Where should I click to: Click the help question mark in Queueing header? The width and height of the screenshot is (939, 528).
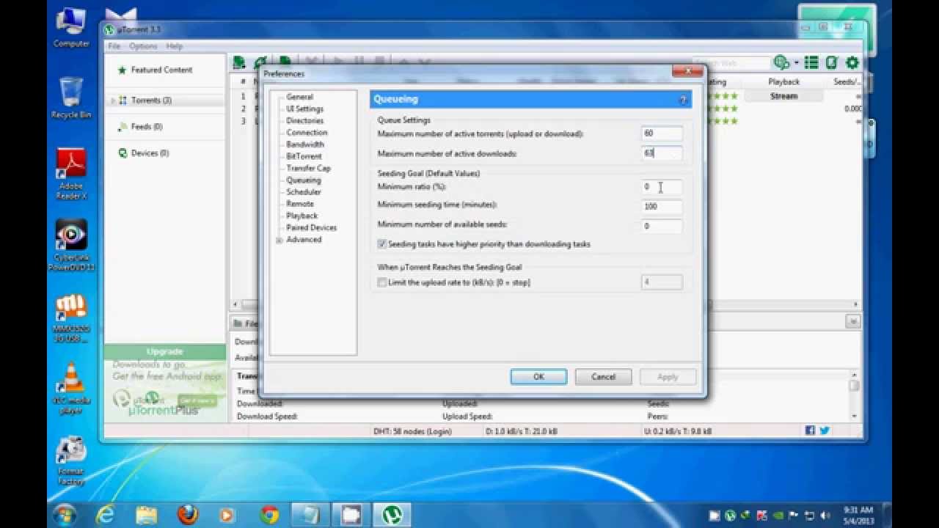pos(683,100)
